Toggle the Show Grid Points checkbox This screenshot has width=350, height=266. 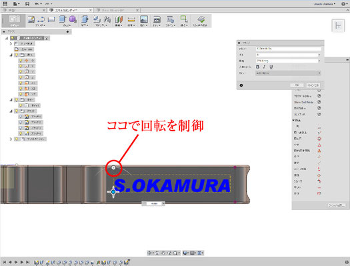tap(319, 102)
